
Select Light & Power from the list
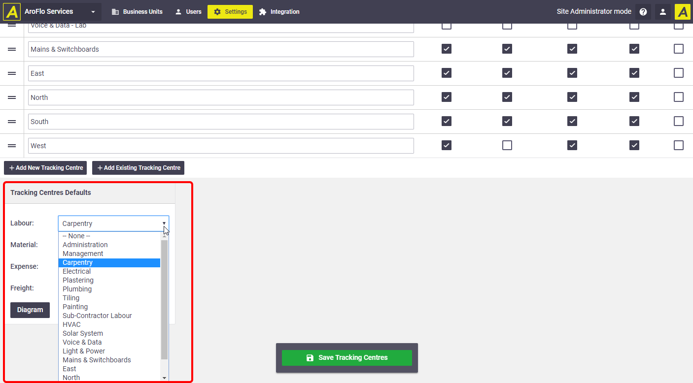tap(109, 351)
